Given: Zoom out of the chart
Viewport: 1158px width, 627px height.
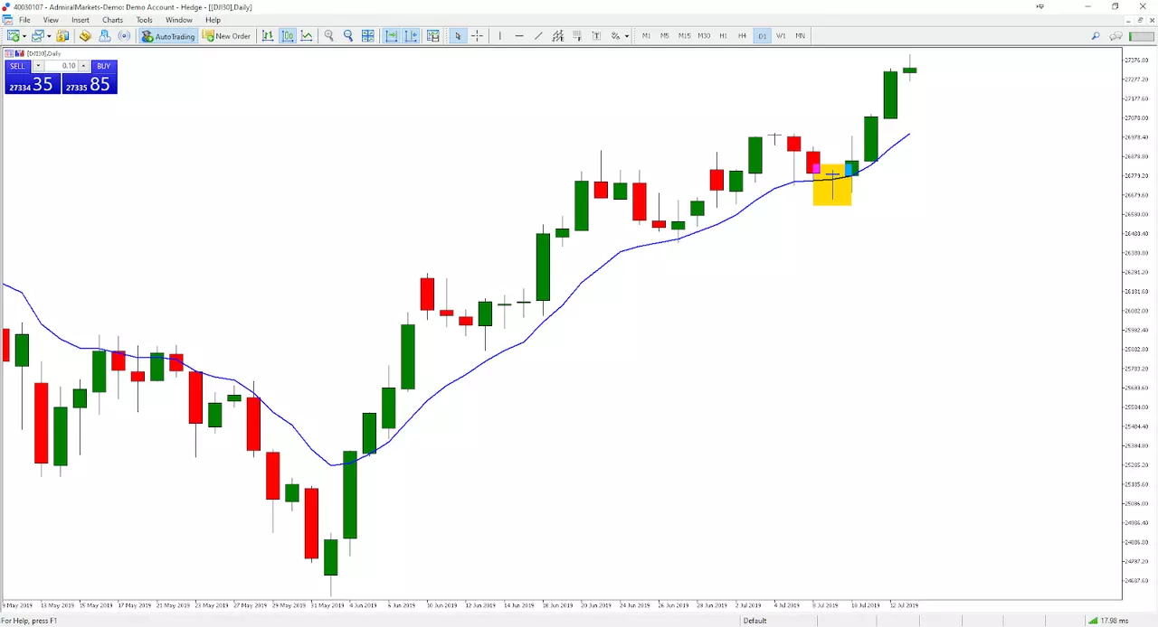Looking at the screenshot, I should pos(348,36).
